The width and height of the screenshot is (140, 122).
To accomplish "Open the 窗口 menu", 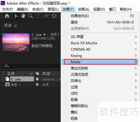I will coord(112,9).
